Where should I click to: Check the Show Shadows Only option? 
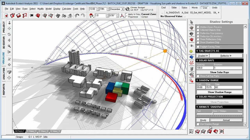click(x=198, y=42)
